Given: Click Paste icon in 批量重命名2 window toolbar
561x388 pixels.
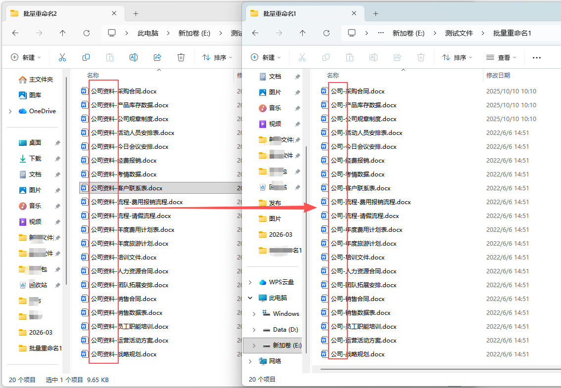Looking at the screenshot, I should 110,57.
